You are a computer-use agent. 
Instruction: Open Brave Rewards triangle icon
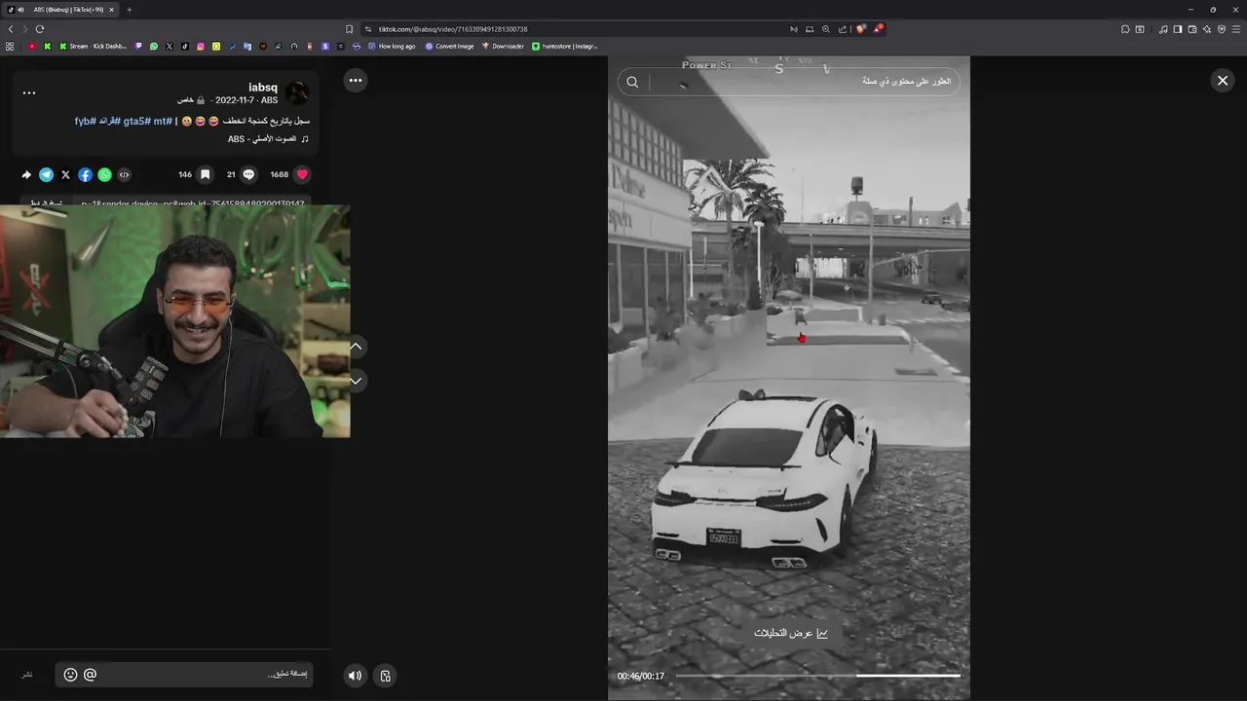878,29
